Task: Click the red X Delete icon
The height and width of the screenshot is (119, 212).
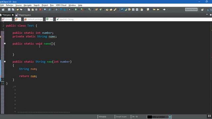Action: pos(40,10)
